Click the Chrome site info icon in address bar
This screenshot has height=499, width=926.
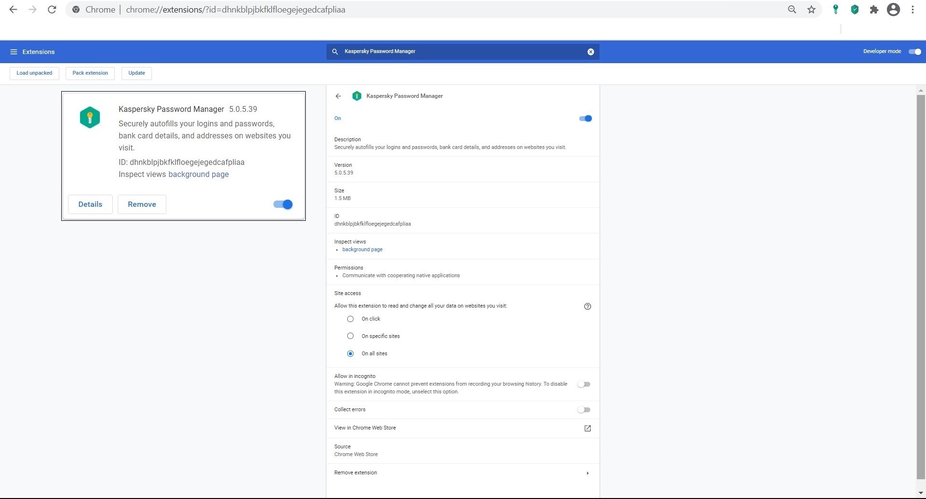point(76,10)
